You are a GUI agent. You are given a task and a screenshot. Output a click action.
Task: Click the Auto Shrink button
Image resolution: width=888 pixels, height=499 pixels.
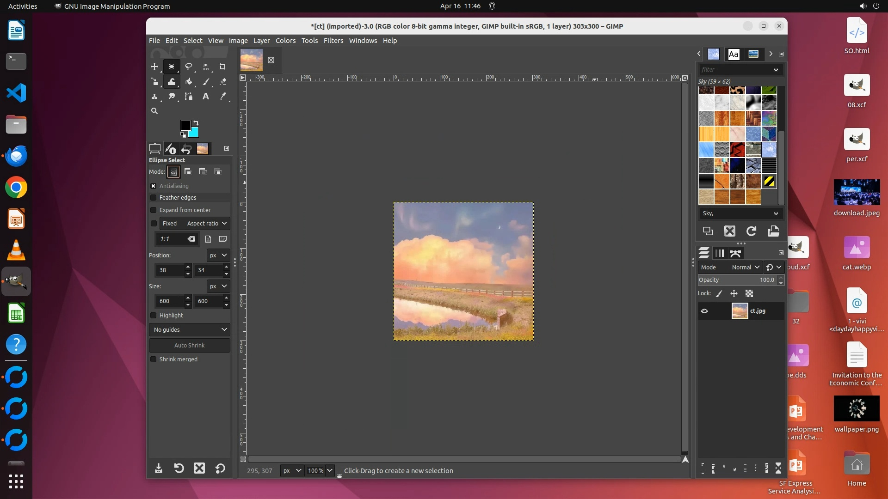(x=189, y=346)
